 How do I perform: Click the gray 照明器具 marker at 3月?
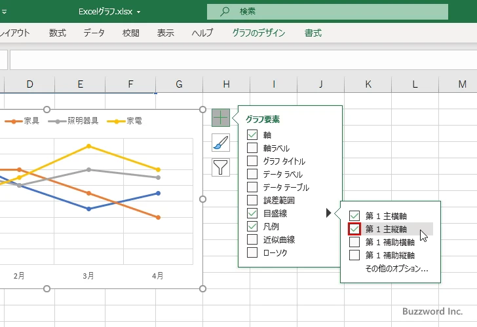(x=89, y=170)
